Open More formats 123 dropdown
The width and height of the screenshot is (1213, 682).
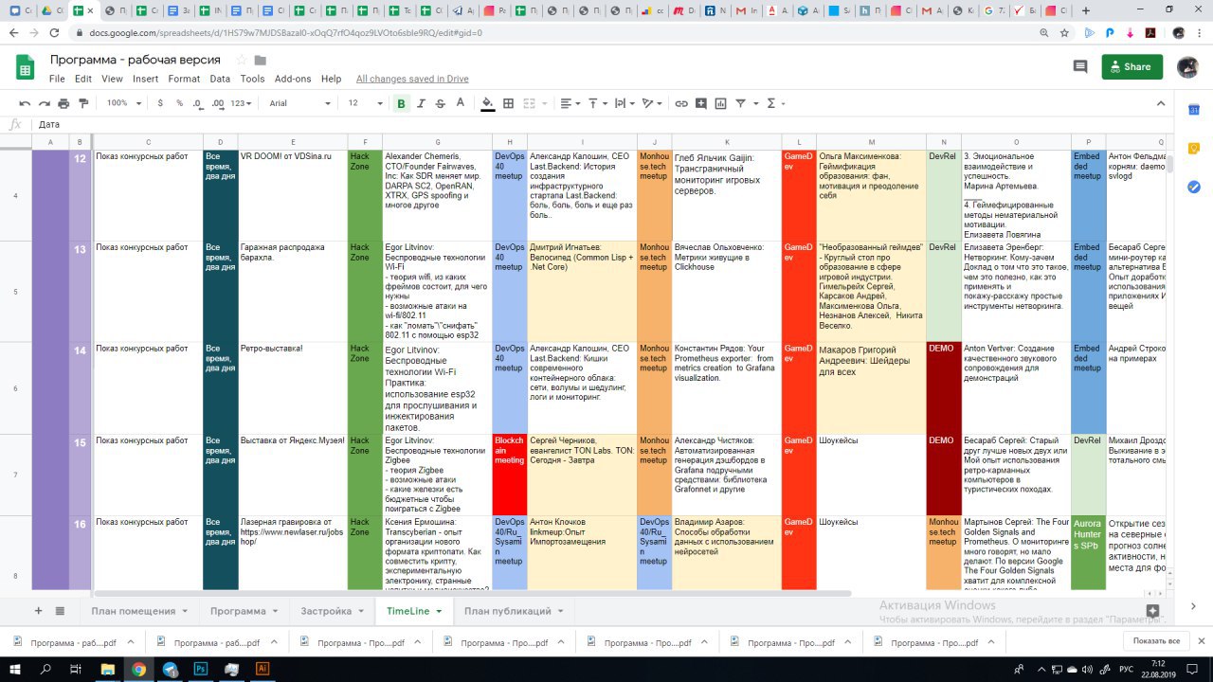coord(243,103)
